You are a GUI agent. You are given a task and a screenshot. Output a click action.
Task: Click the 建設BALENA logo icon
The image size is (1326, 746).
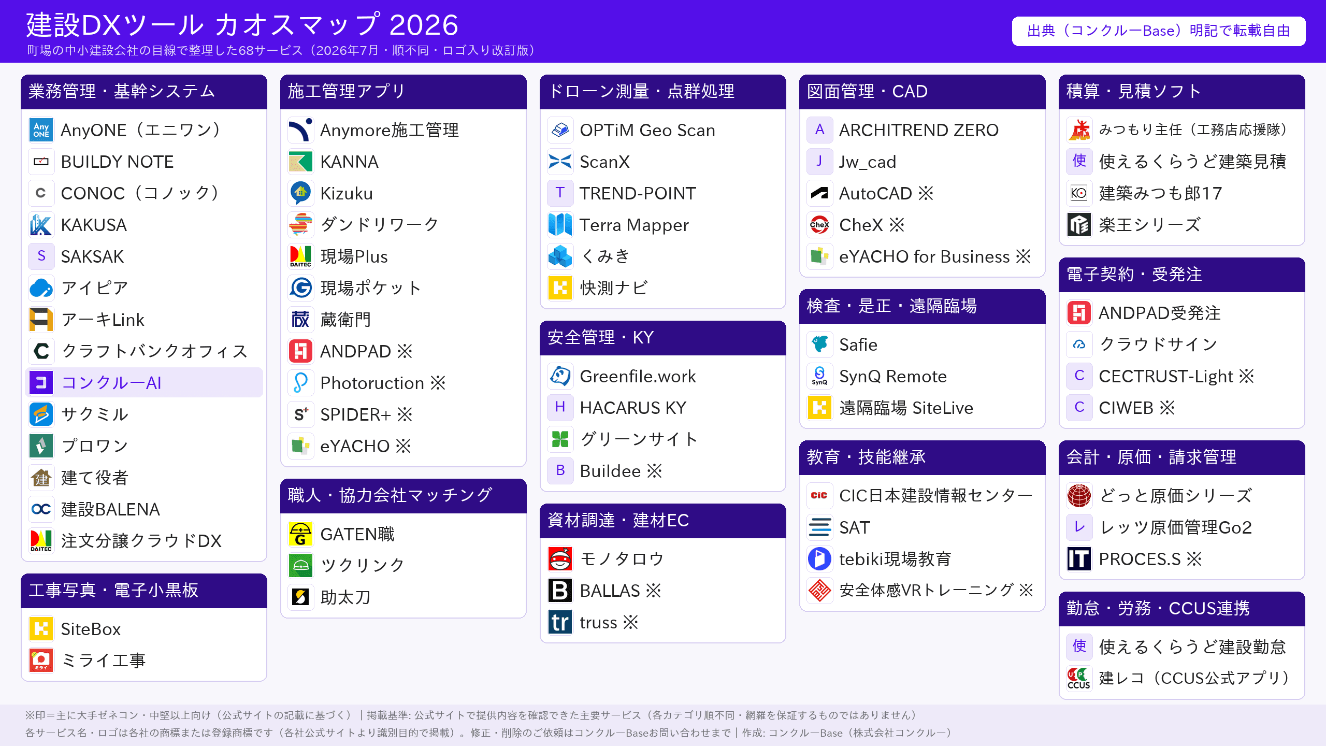[x=41, y=509]
